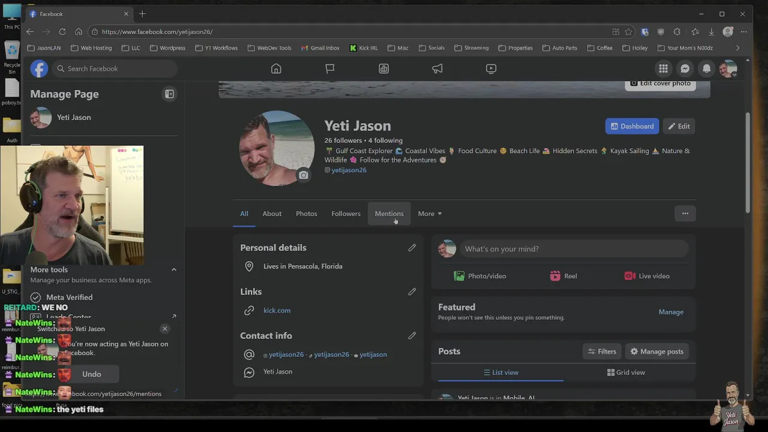Screen dimensions: 768x432
Task: Click the Search Facebook field
Action: click(x=114, y=68)
